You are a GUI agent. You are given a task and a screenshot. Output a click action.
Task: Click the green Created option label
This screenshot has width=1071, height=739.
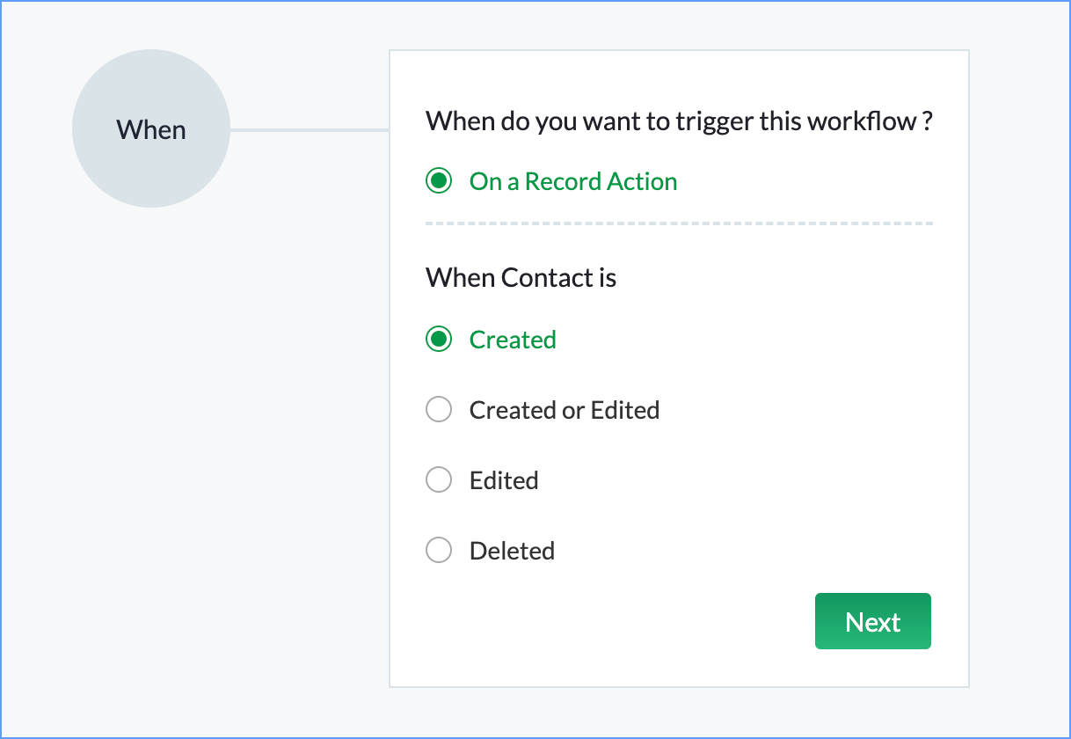pyautogui.click(x=513, y=340)
